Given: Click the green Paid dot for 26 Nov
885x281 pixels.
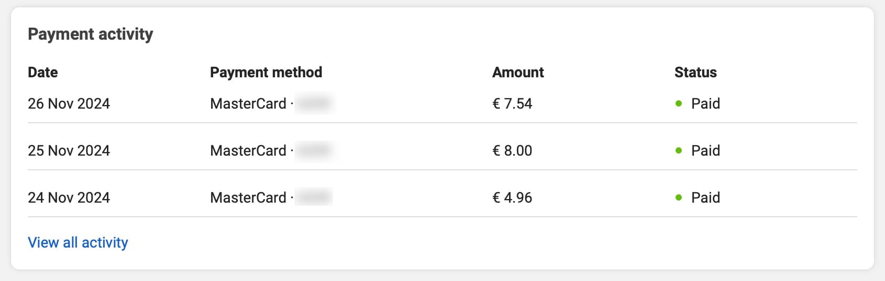Looking at the screenshot, I should tap(679, 103).
